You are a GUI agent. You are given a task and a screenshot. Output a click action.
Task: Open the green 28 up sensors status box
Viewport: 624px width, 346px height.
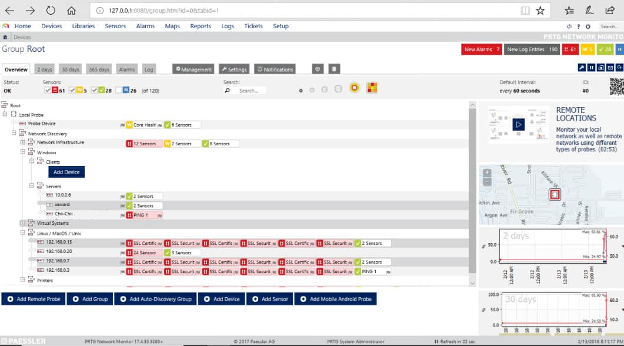pos(605,49)
